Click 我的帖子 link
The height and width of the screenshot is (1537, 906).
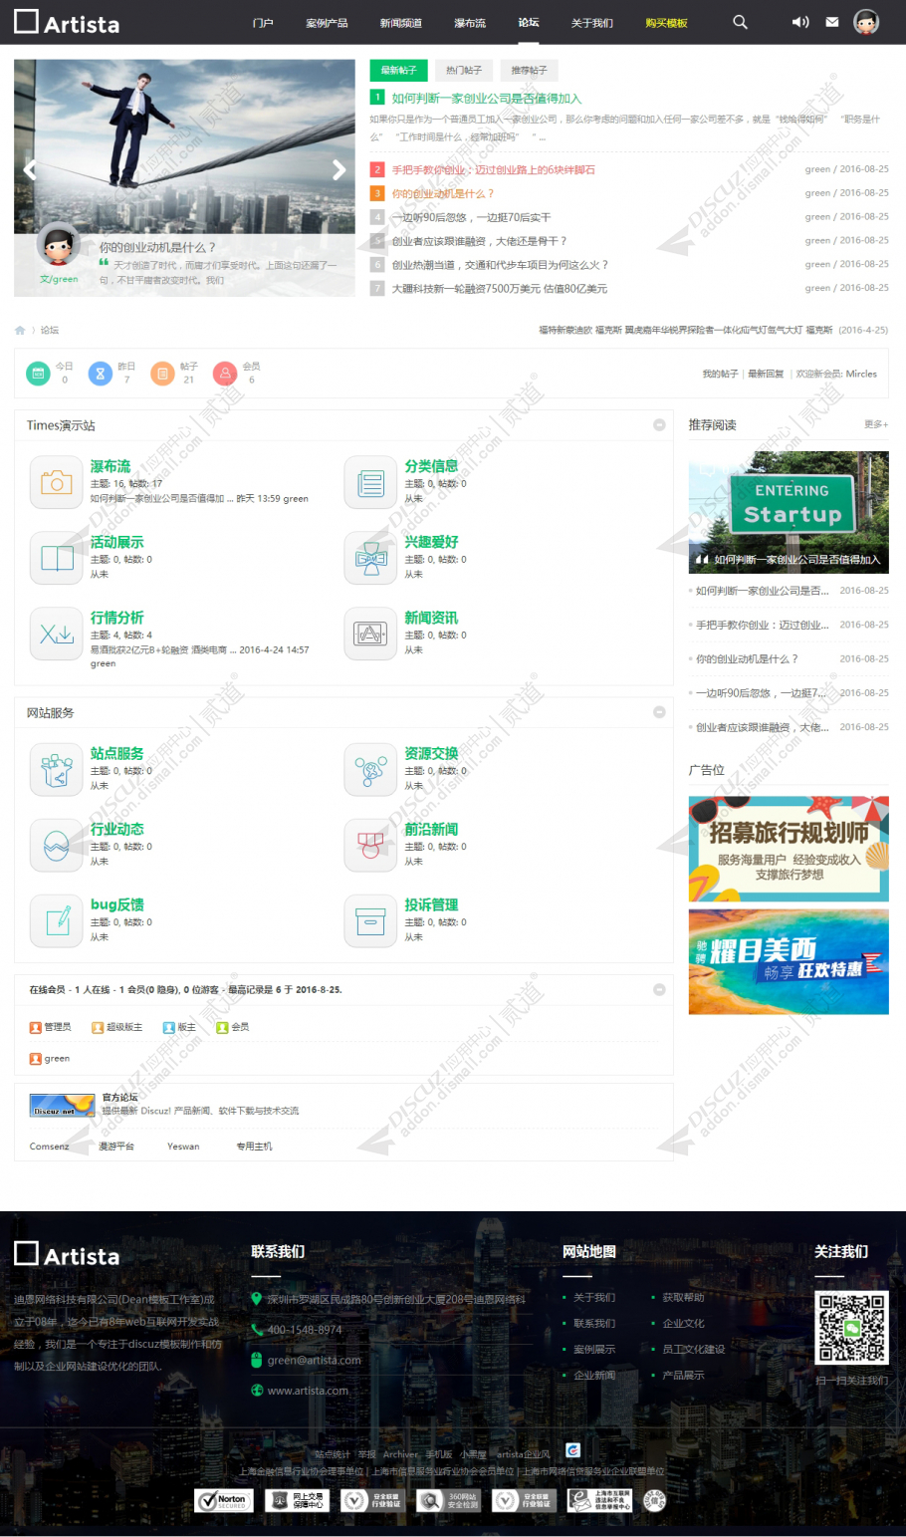(x=720, y=374)
